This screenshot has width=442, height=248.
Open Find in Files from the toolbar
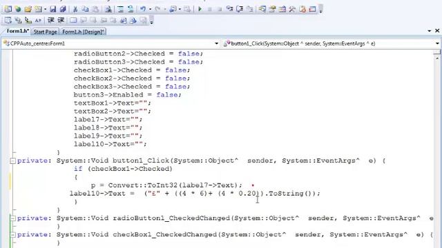[x=108, y=9]
